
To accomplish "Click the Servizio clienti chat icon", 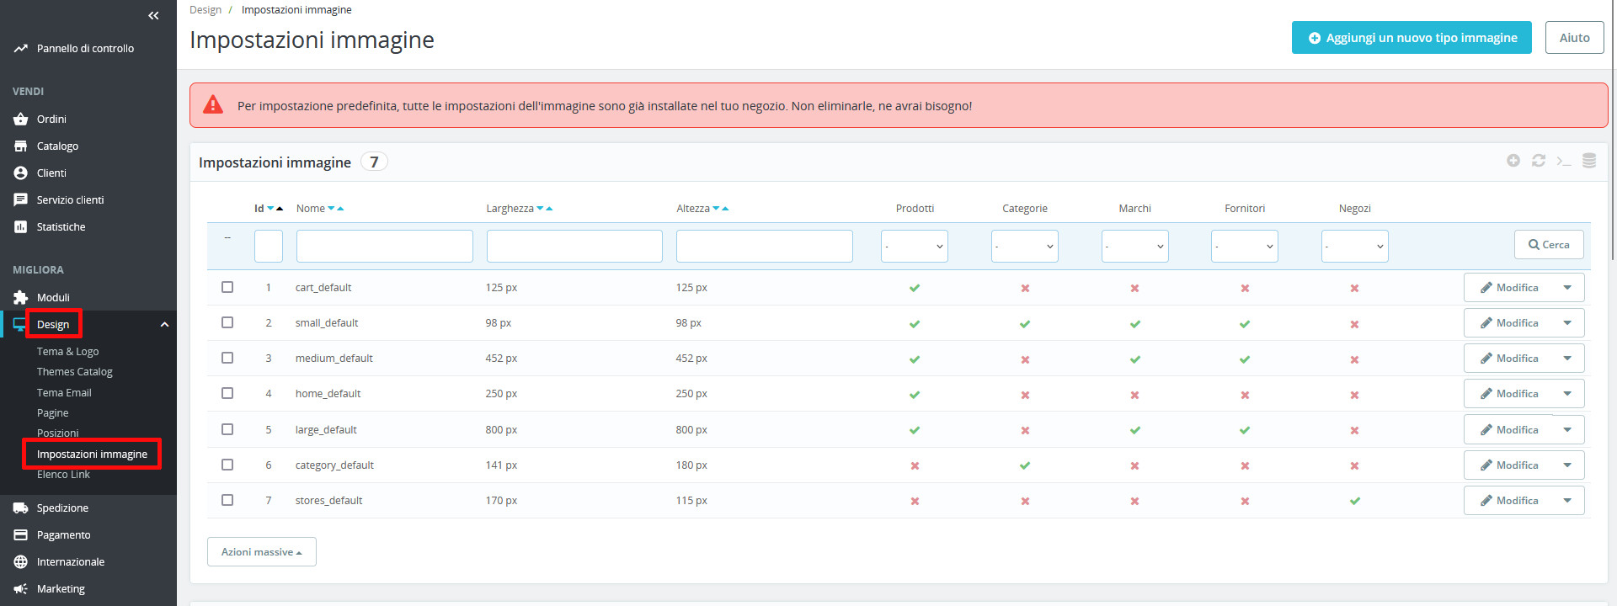I will tap(21, 199).
